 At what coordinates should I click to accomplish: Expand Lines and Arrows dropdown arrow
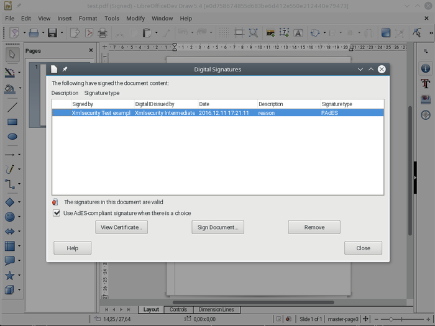tap(19, 155)
